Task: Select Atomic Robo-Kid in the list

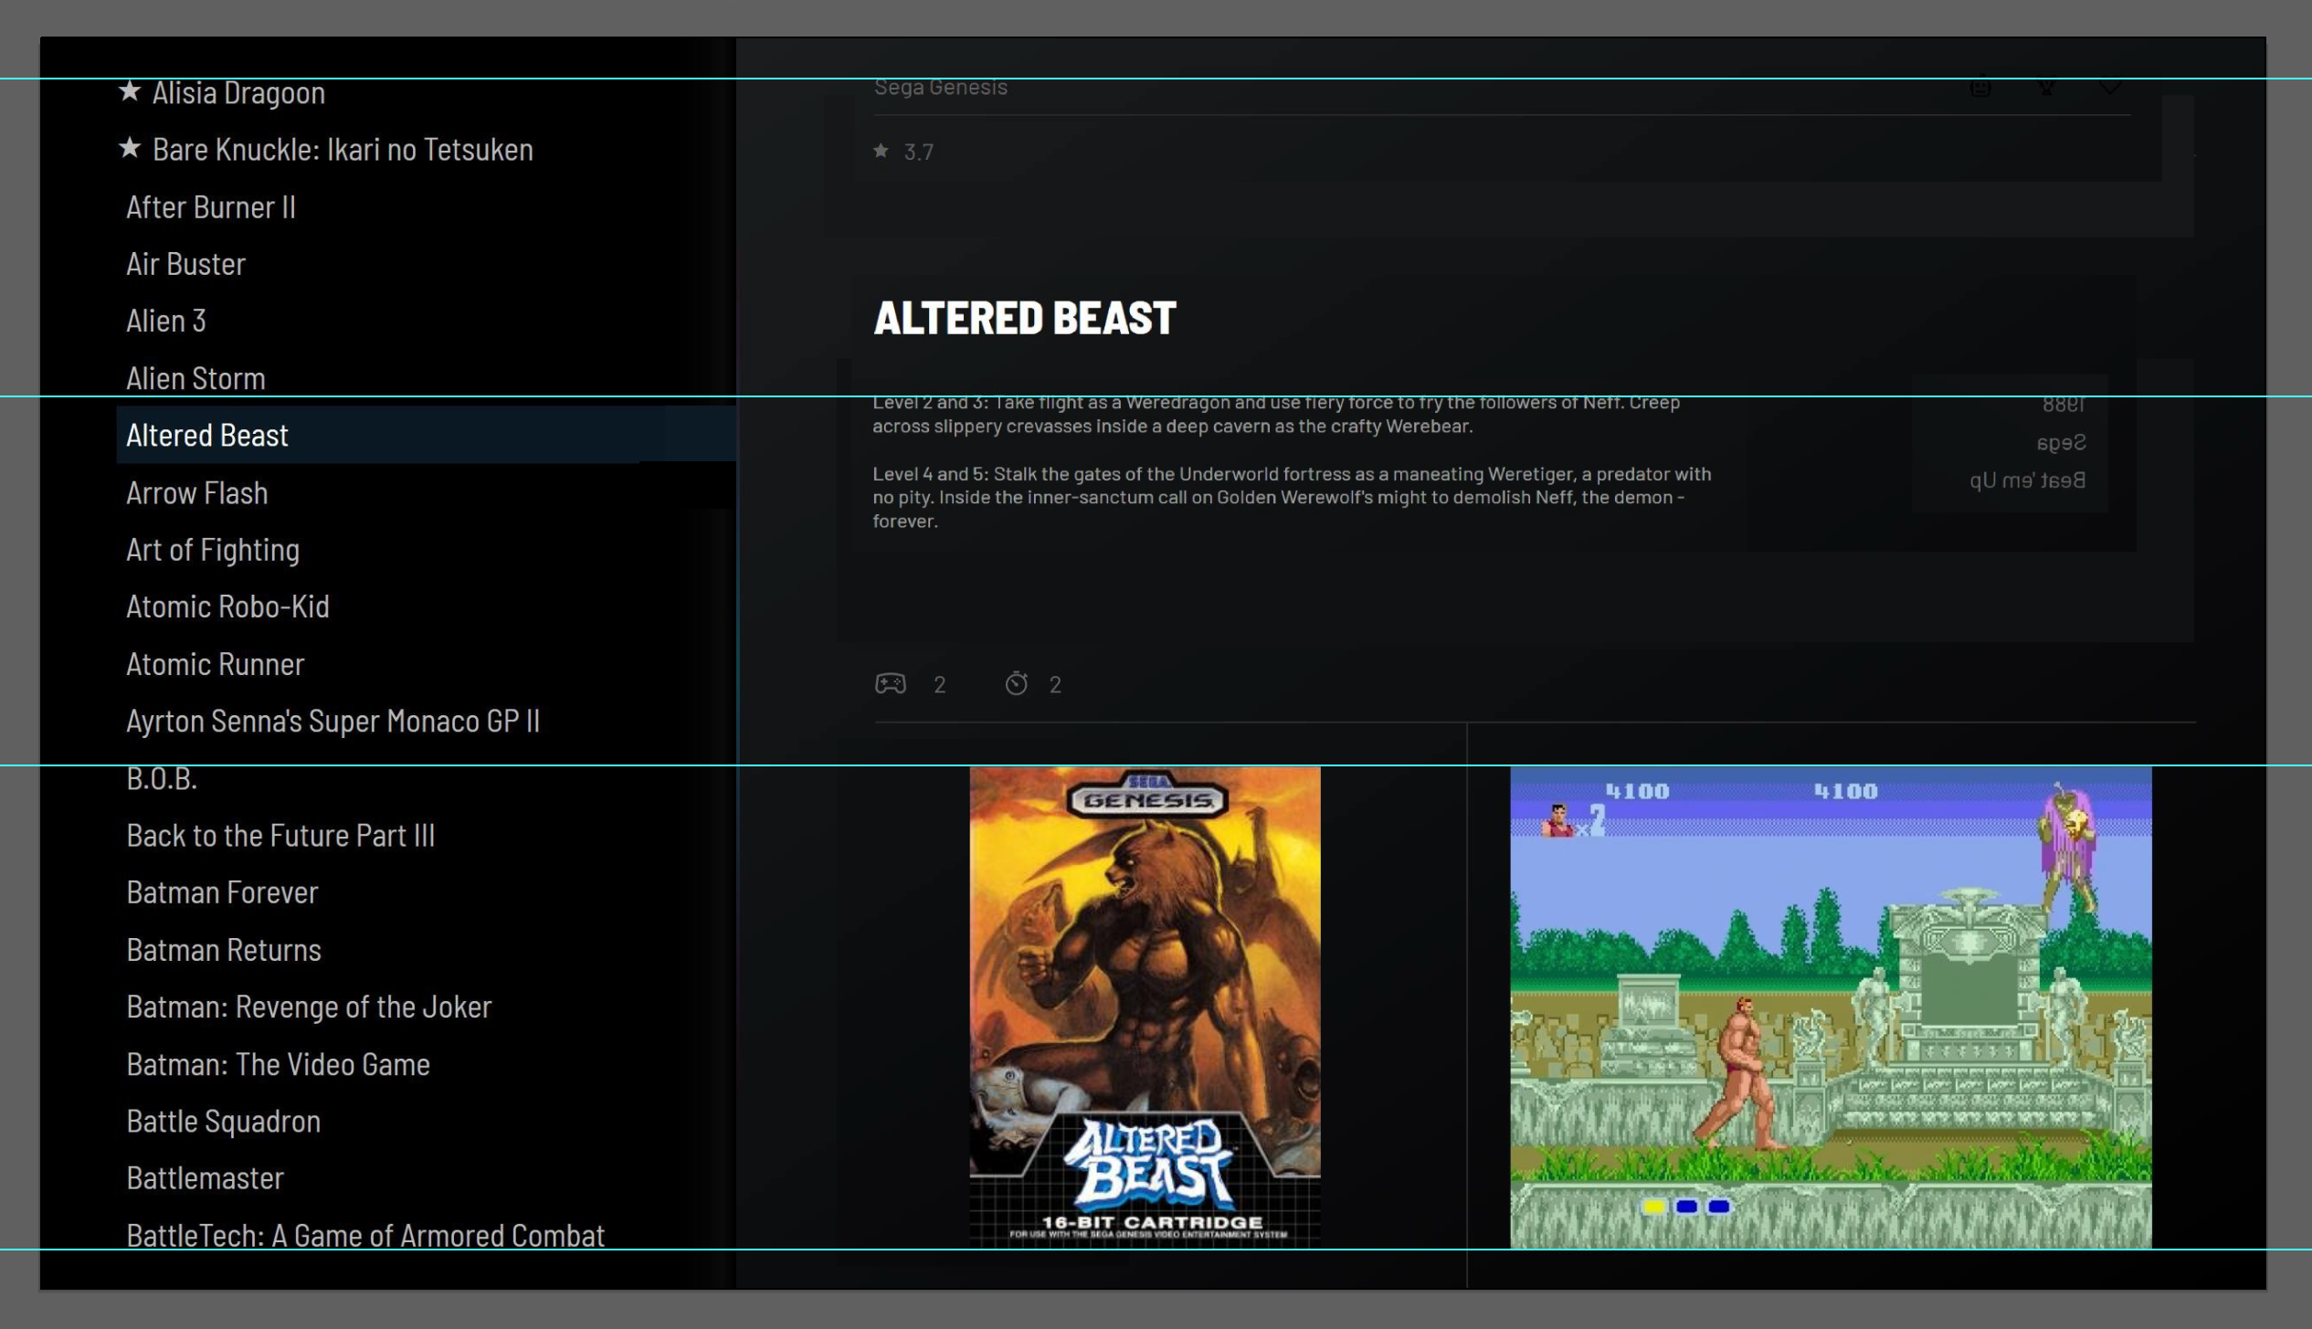Action: (227, 606)
